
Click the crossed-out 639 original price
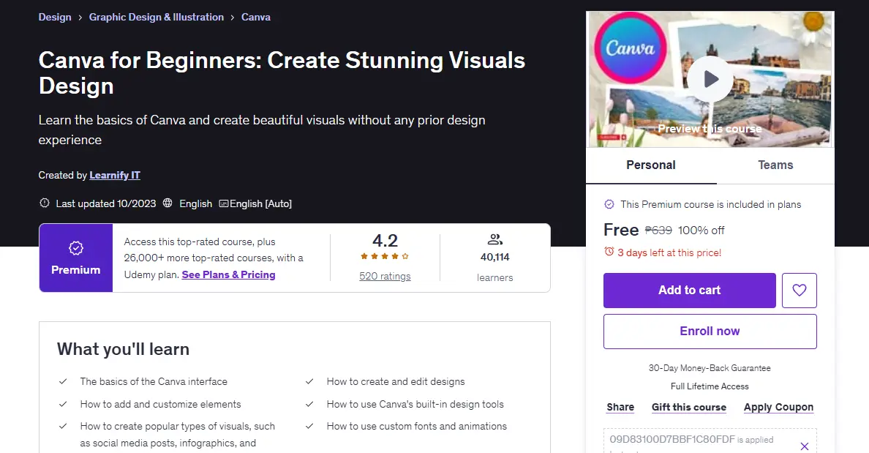(x=658, y=230)
